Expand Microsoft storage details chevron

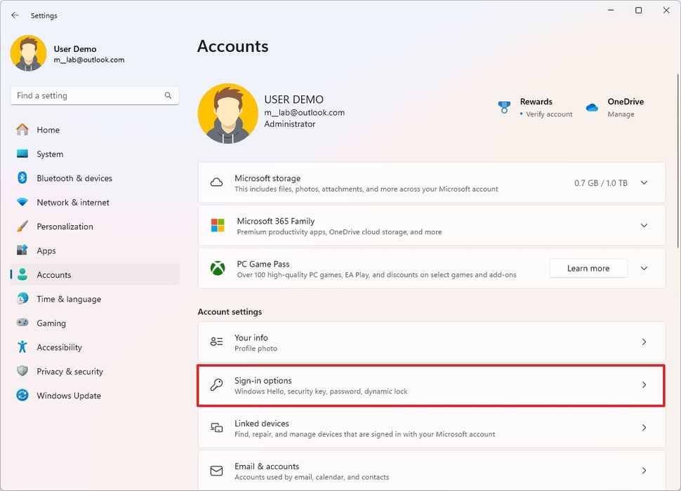point(643,182)
